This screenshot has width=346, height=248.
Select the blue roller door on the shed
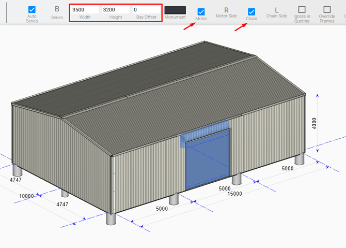coord(208,161)
